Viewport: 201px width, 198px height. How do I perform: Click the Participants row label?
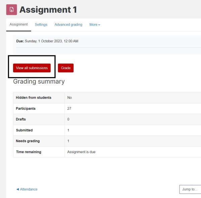point(26,108)
